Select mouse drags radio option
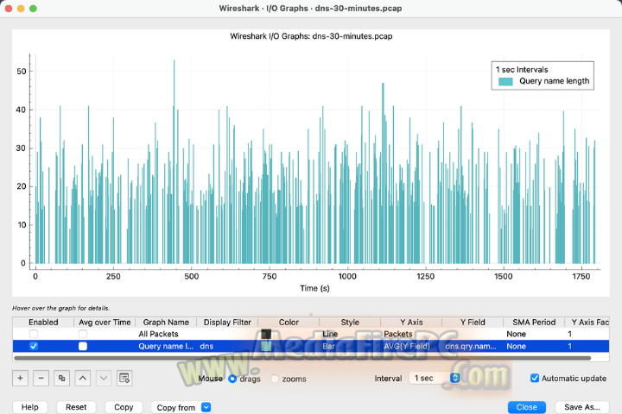622x414 pixels. pyautogui.click(x=232, y=379)
